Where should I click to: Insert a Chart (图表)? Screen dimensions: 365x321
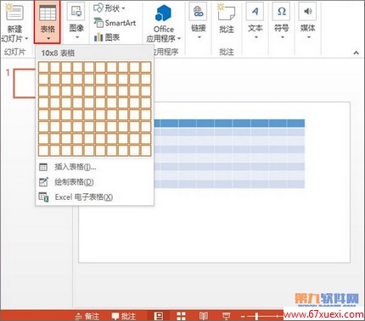(x=107, y=37)
